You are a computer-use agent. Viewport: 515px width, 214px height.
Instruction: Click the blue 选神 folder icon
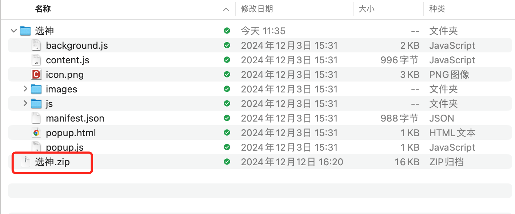click(x=26, y=31)
